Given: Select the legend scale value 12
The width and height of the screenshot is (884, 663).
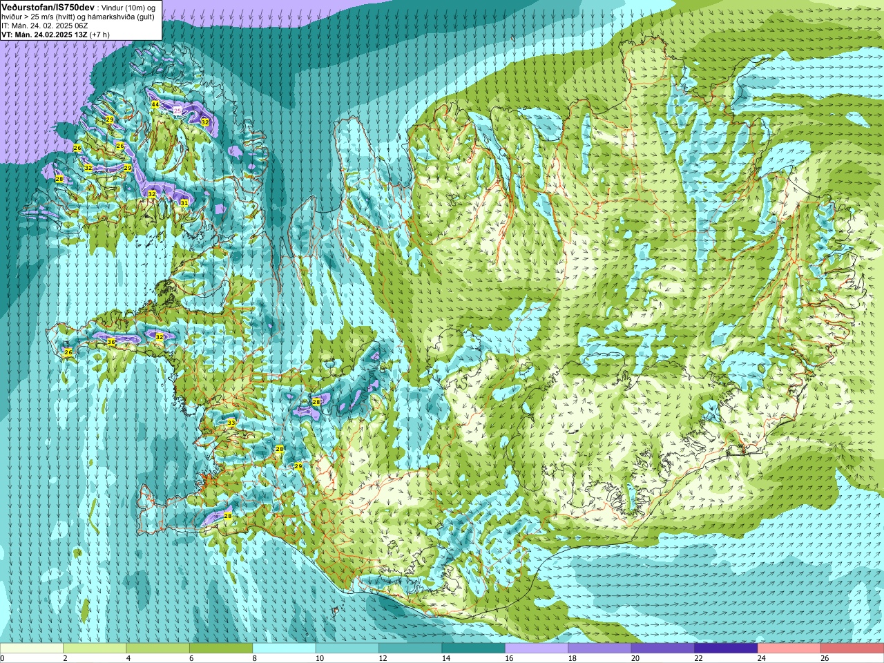Looking at the screenshot, I should pyautogui.click(x=383, y=659).
